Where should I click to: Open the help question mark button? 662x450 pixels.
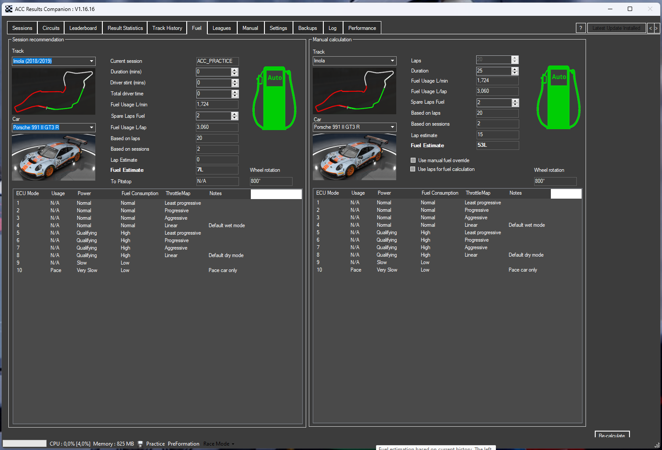[581, 28]
